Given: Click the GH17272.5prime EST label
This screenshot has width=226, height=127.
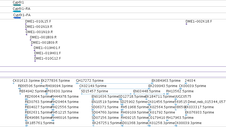Looking at the screenshot, I should tap(90, 81).
